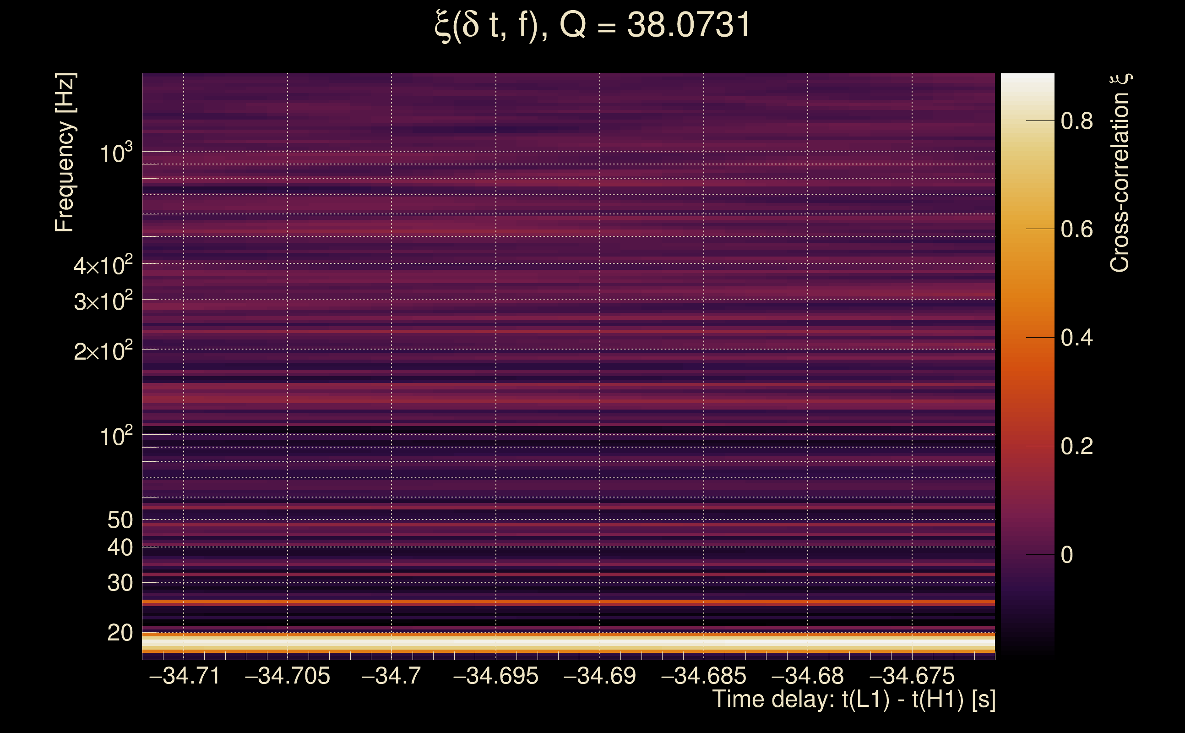Click the 0.2 colorbar tick label

click(x=1076, y=447)
